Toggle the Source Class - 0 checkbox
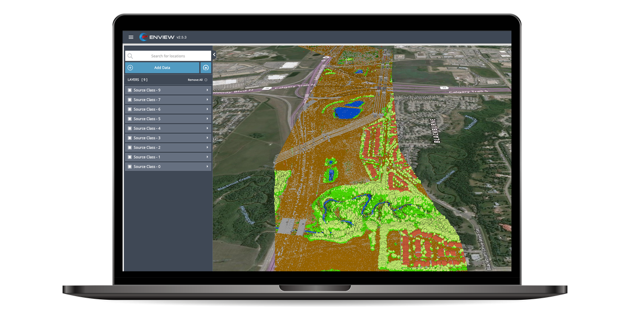The width and height of the screenshot is (630, 315). (130, 166)
